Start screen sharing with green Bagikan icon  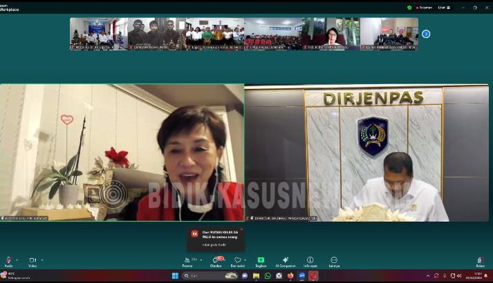click(261, 261)
